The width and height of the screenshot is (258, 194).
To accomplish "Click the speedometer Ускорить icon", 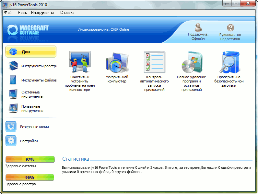I will click(117, 62).
